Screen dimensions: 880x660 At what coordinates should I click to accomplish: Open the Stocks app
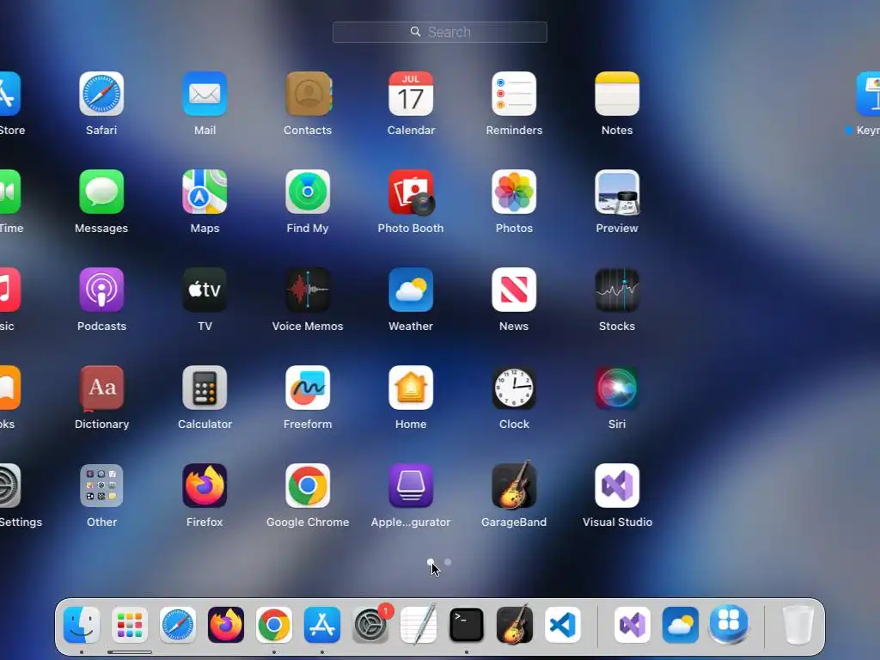[x=617, y=290]
